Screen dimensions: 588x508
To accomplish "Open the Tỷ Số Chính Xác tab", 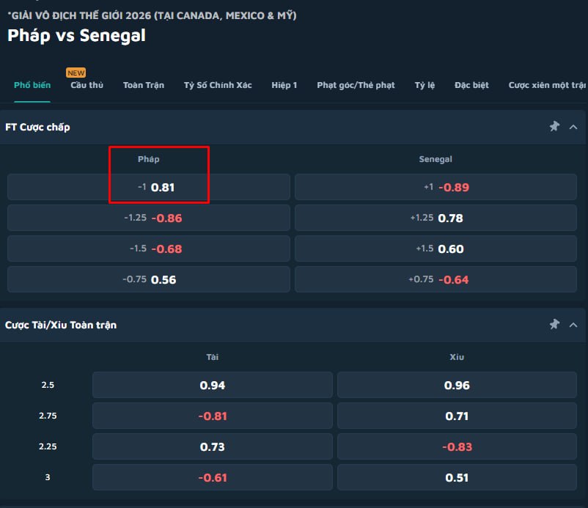I will click(218, 85).
